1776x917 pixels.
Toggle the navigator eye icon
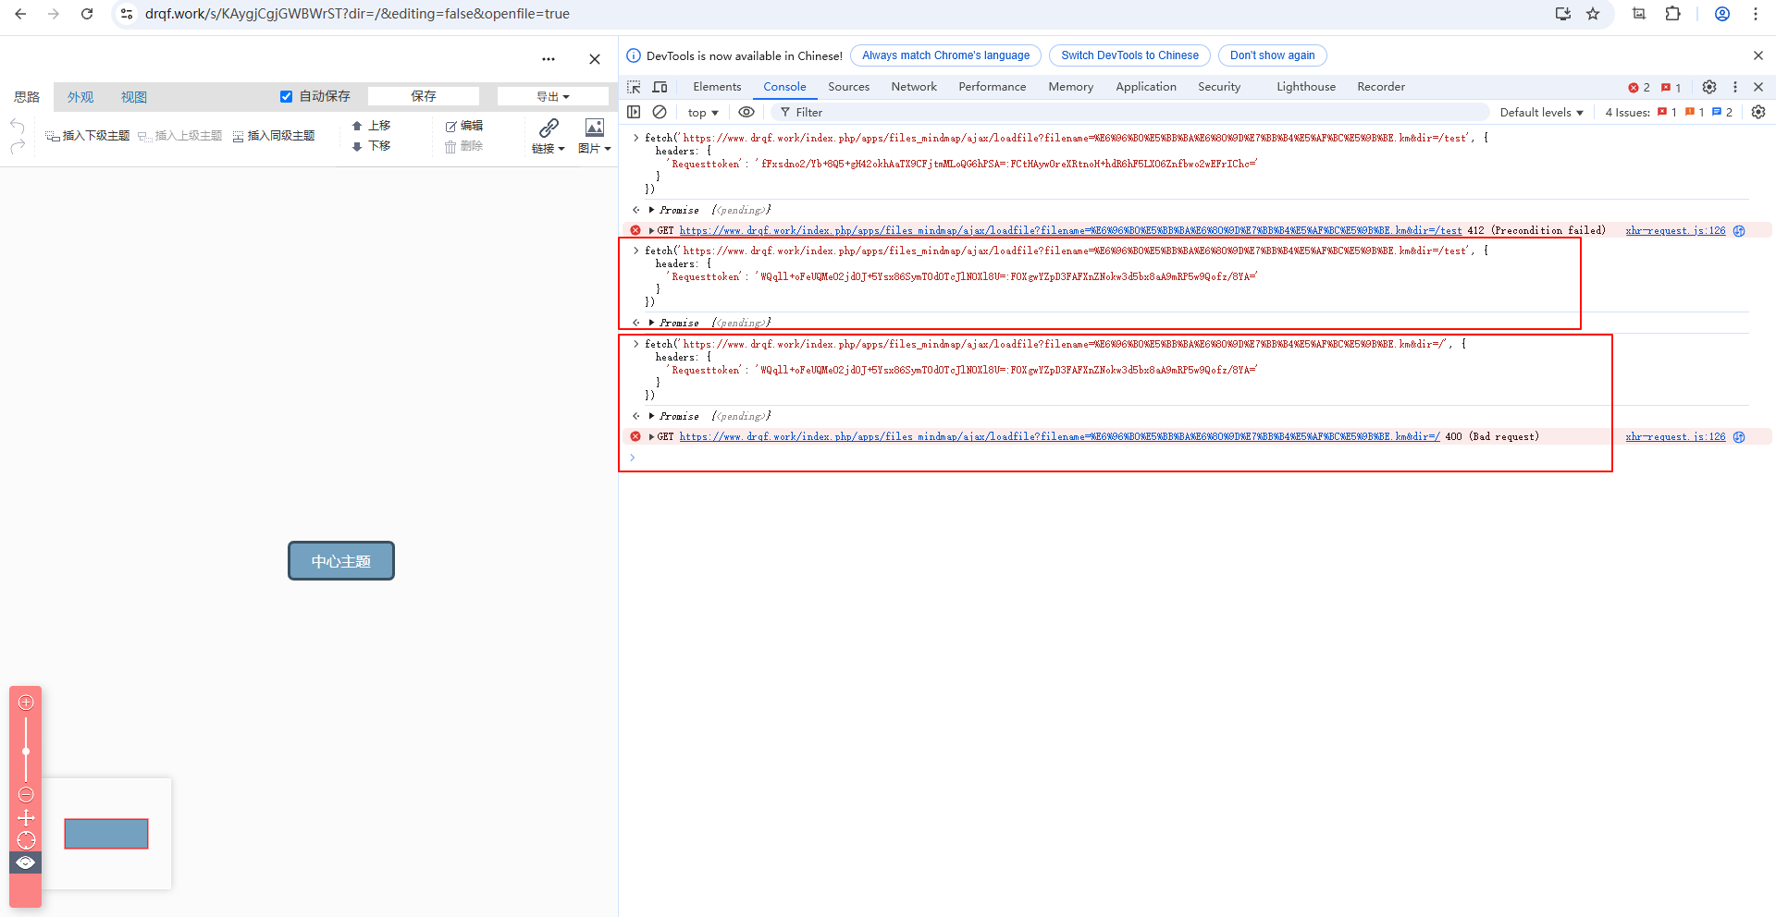click(x=26, y=862)
